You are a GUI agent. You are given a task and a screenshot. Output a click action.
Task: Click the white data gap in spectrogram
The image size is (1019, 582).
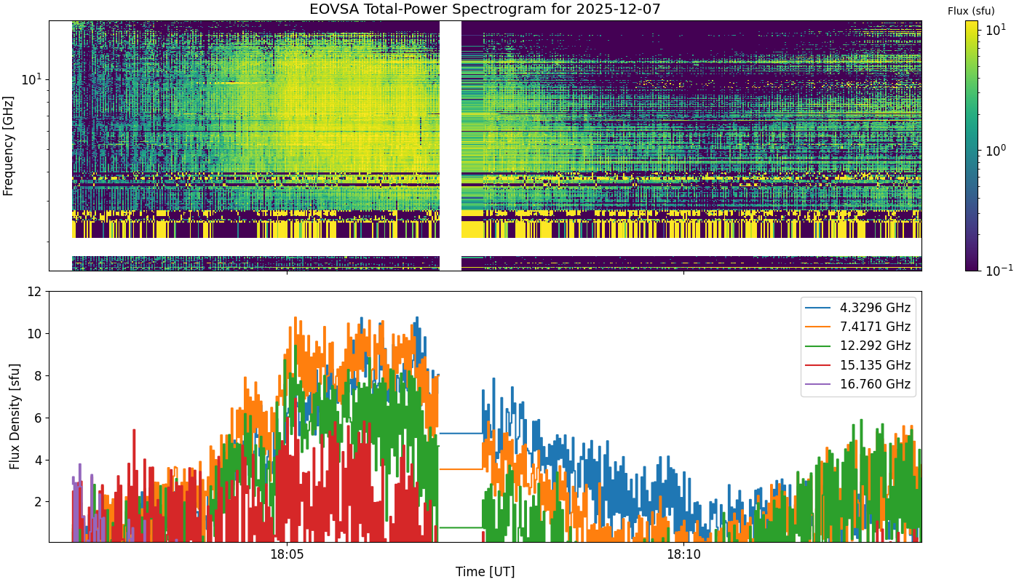click(451, 145)
